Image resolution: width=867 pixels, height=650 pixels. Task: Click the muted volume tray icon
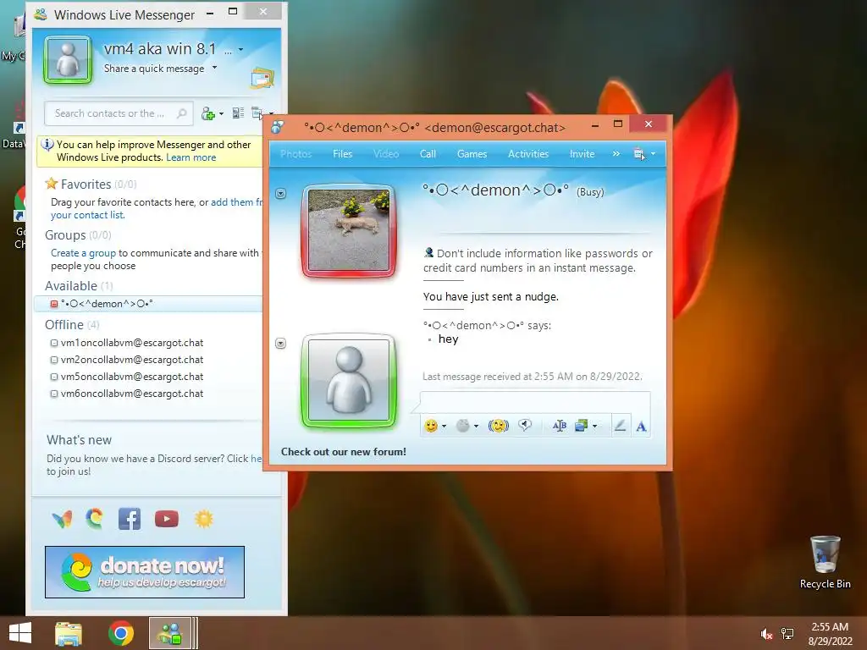766,634
